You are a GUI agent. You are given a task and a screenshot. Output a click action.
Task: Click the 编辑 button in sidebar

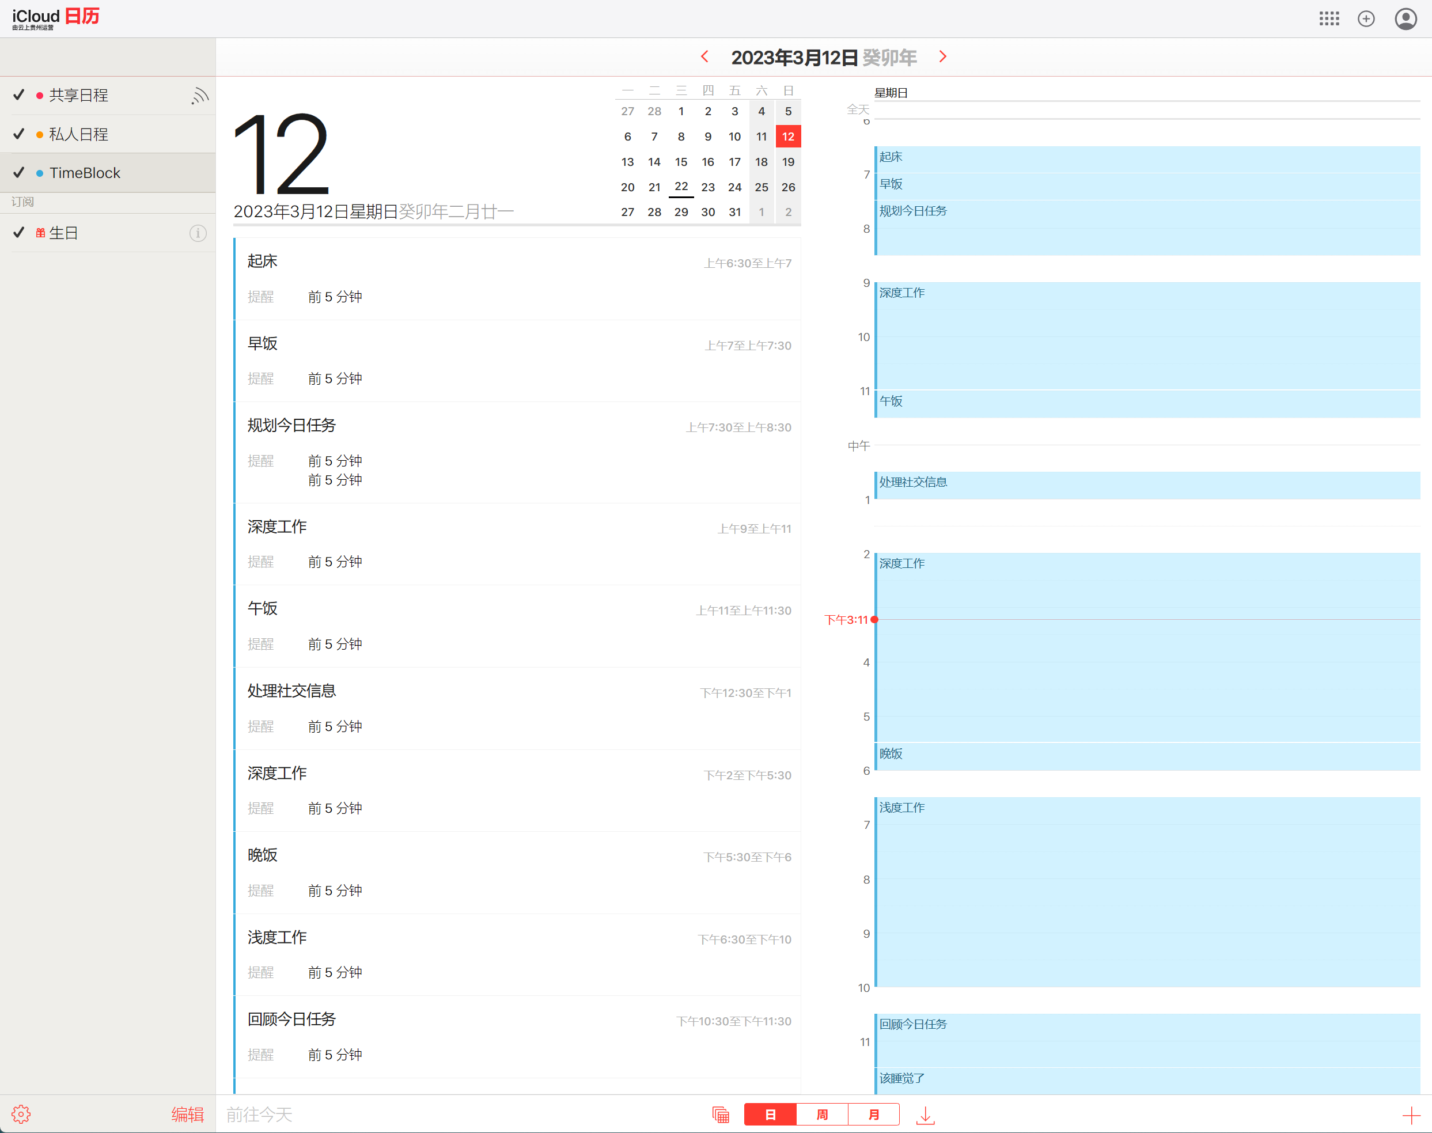point(187,1115)
